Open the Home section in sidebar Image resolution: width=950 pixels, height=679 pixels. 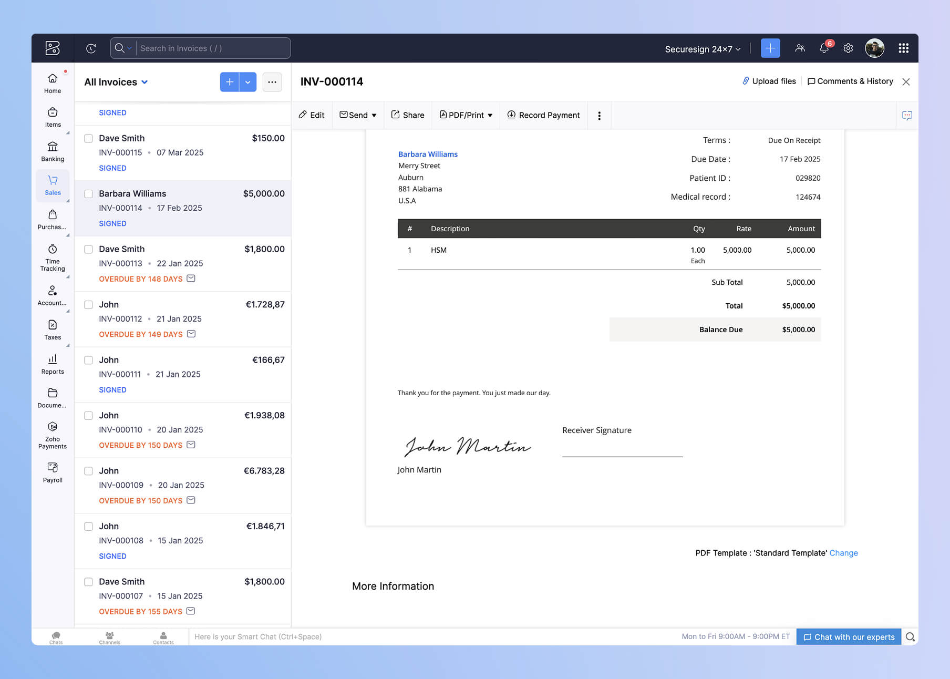coord(53,84)
